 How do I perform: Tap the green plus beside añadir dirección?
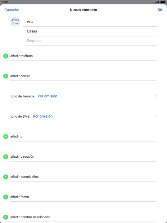[x=5, y=157]
